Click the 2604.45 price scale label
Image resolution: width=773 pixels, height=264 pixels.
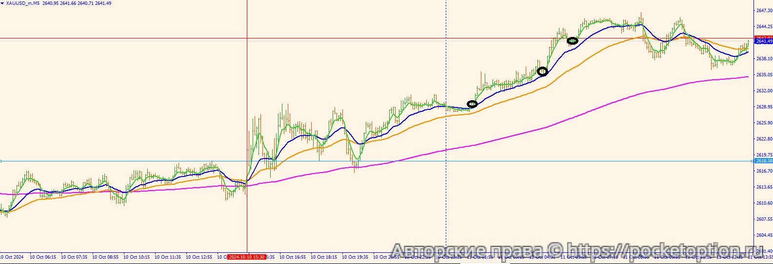764,235
